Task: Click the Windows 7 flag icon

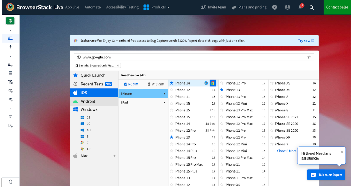Action: pos(82,143)
